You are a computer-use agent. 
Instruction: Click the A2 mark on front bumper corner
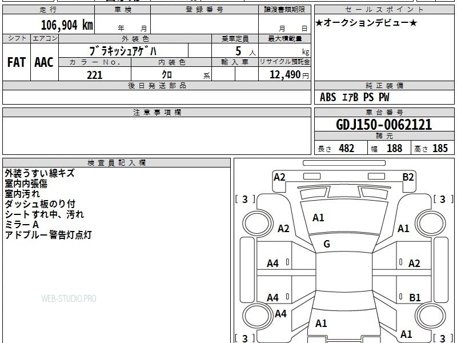(279, 177)
